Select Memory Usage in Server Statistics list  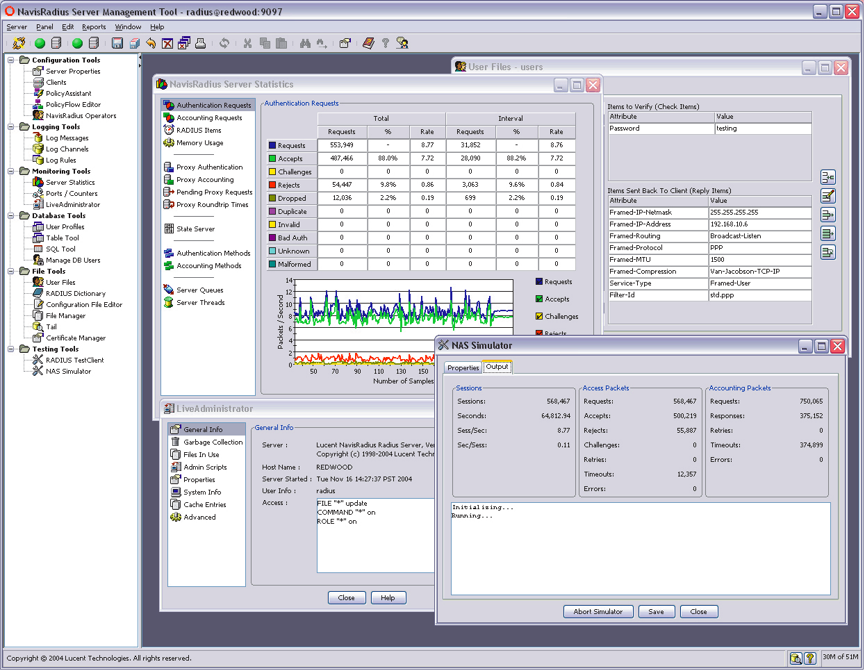click(199, 143)
